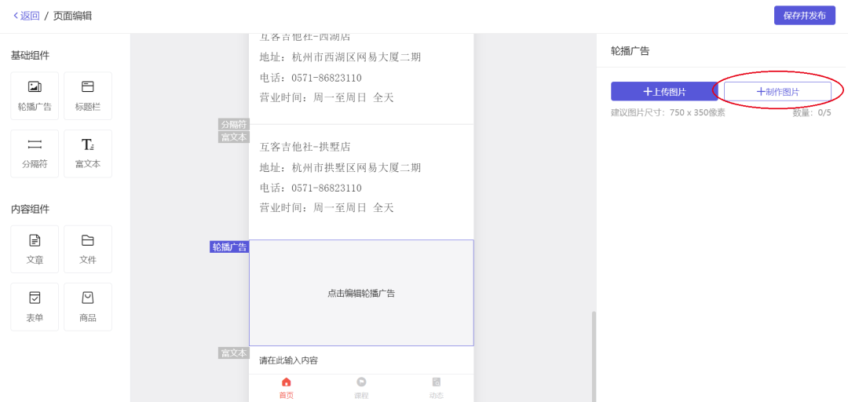This screenshot has width=848, height=402.
Task: Pick the 文件 file content component
Action: tap(88, 249)
